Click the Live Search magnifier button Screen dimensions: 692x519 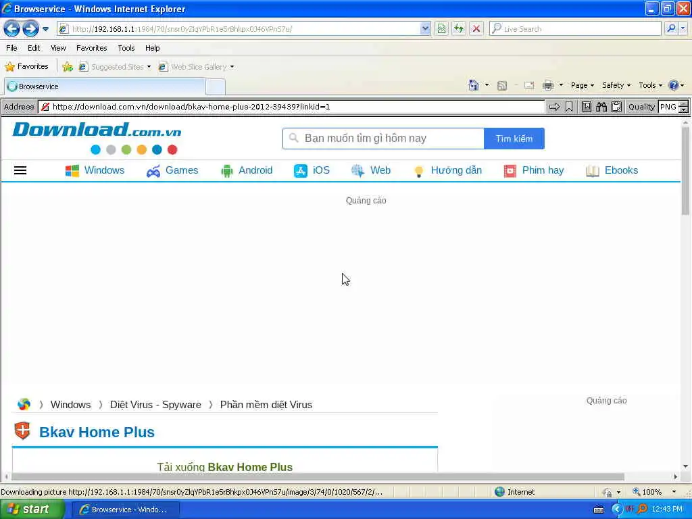[671, 28]
